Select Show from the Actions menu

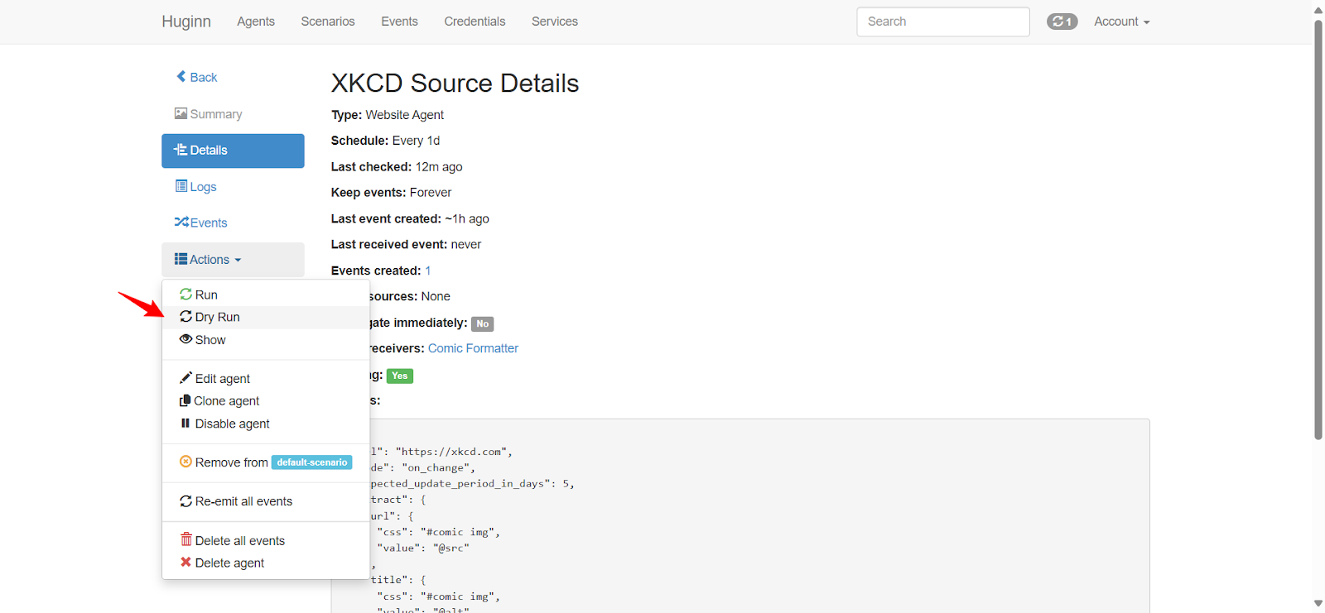click(x=266, y=340)
